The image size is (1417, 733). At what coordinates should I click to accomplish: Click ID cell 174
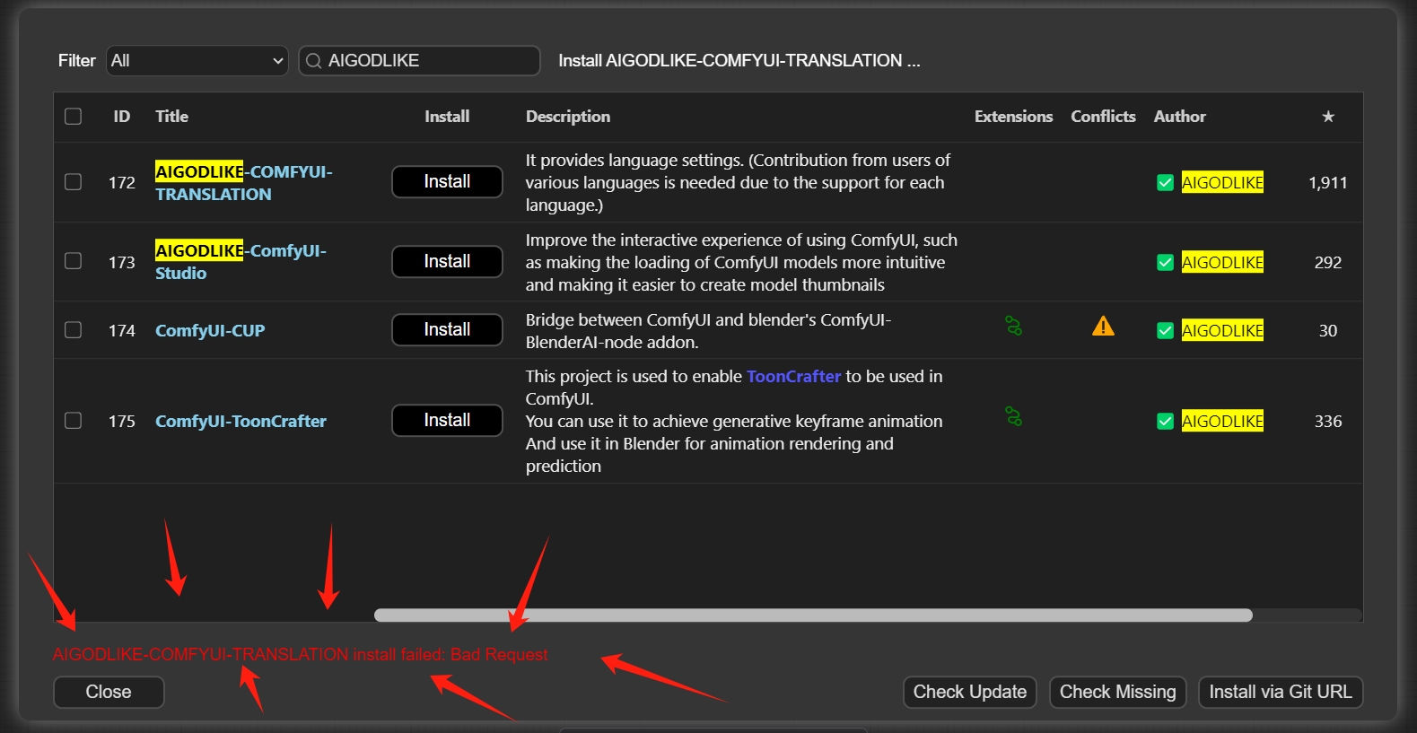[x=122, y=331]
